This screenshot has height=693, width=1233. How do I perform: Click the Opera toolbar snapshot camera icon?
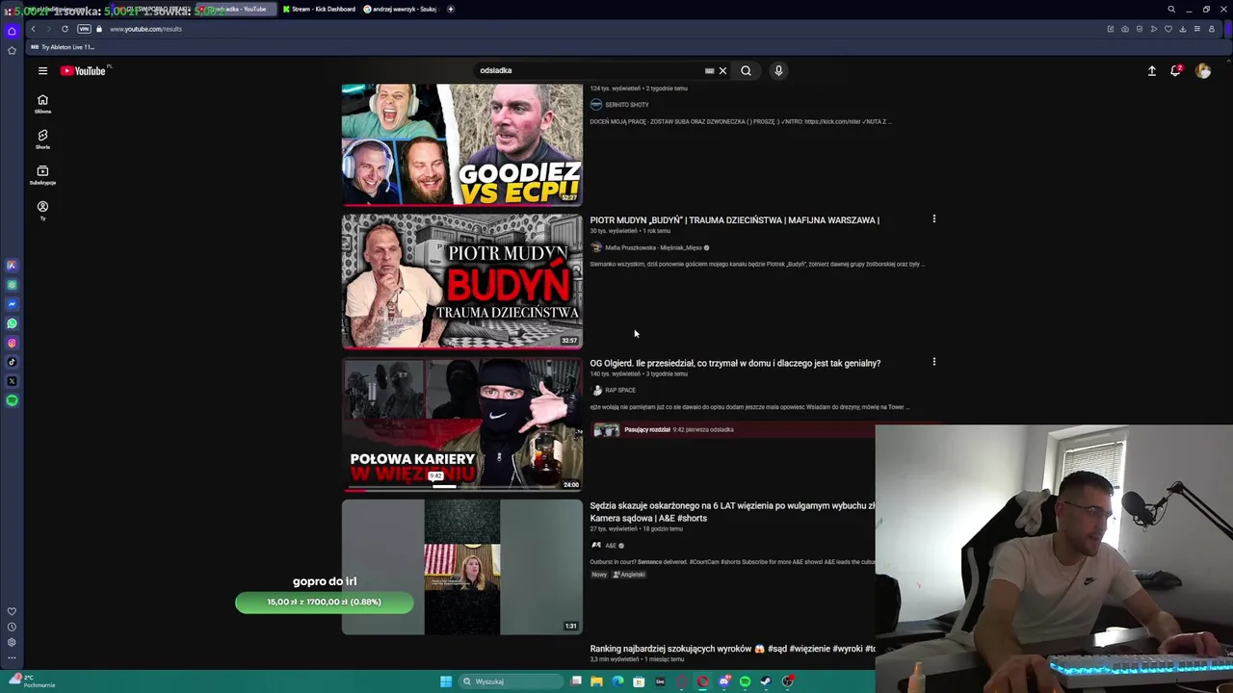tap(1125, 29)
